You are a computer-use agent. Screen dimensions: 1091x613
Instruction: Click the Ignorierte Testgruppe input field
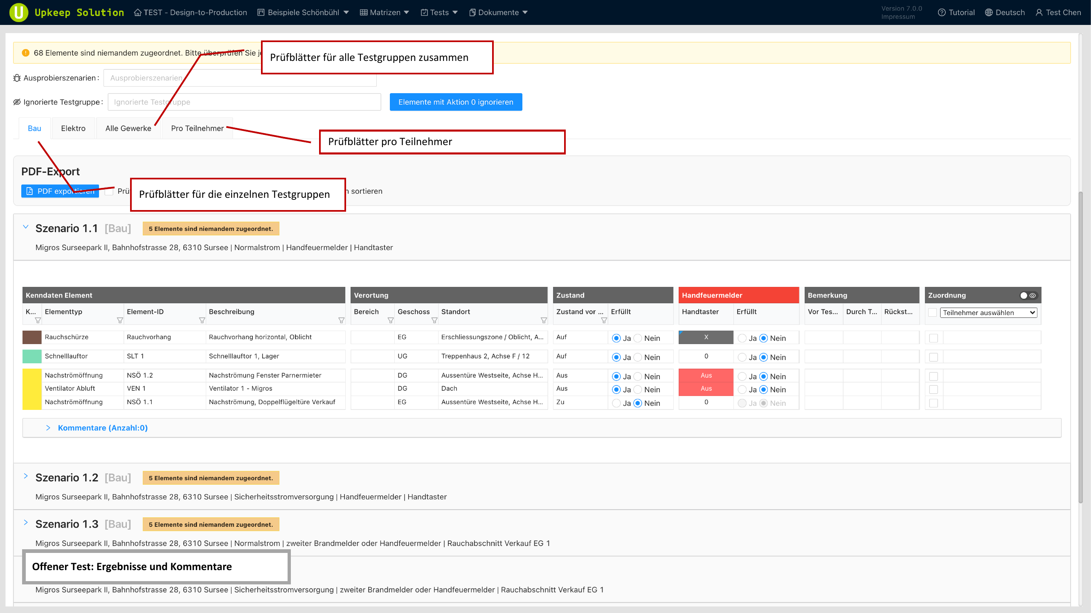point(244,102)
